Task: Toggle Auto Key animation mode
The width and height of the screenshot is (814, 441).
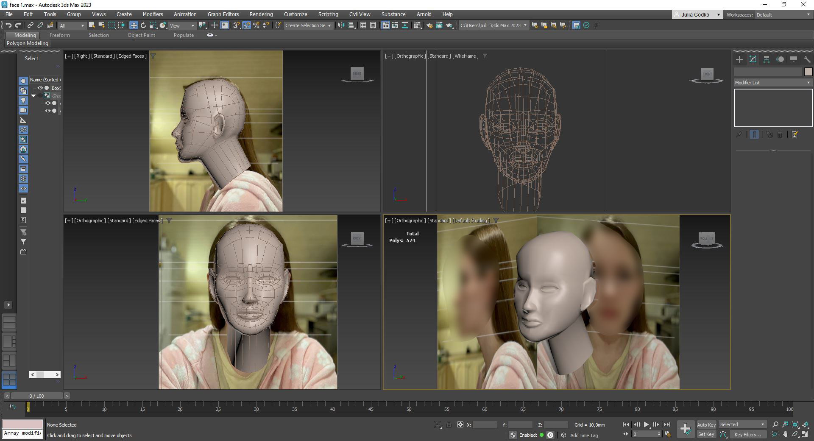Action: click(x=706, y=424)
